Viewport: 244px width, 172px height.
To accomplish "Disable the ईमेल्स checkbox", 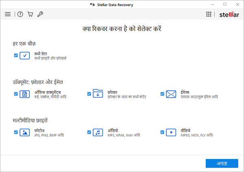I will [162, 94].
